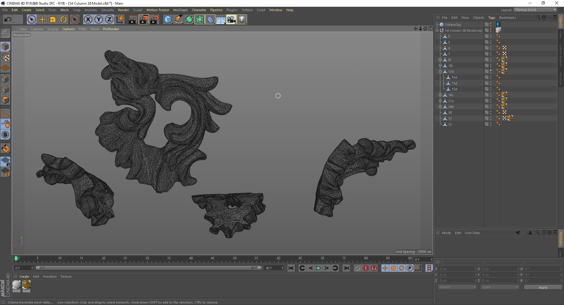Open the Tags menu in Object Manager
The image size is (564, 305).
pyautogui.click(x=492, y=18)
